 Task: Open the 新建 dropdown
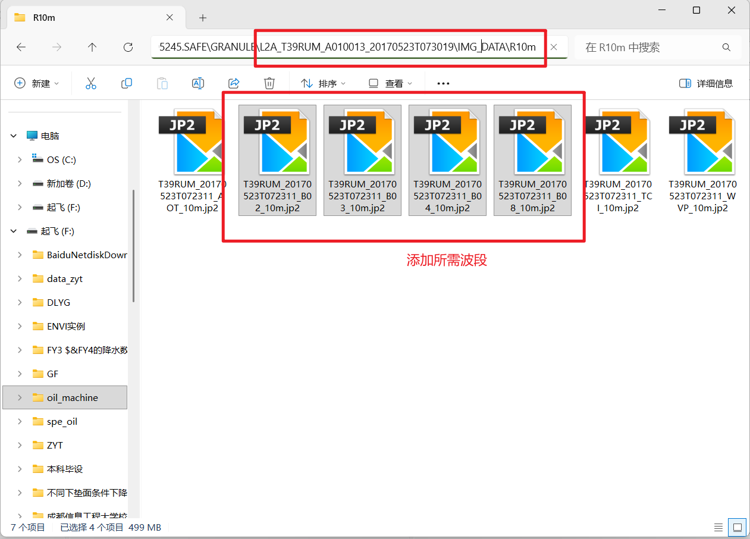coord(37,83)
